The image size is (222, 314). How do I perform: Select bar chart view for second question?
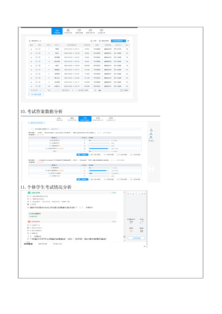[x=122, y=179]
